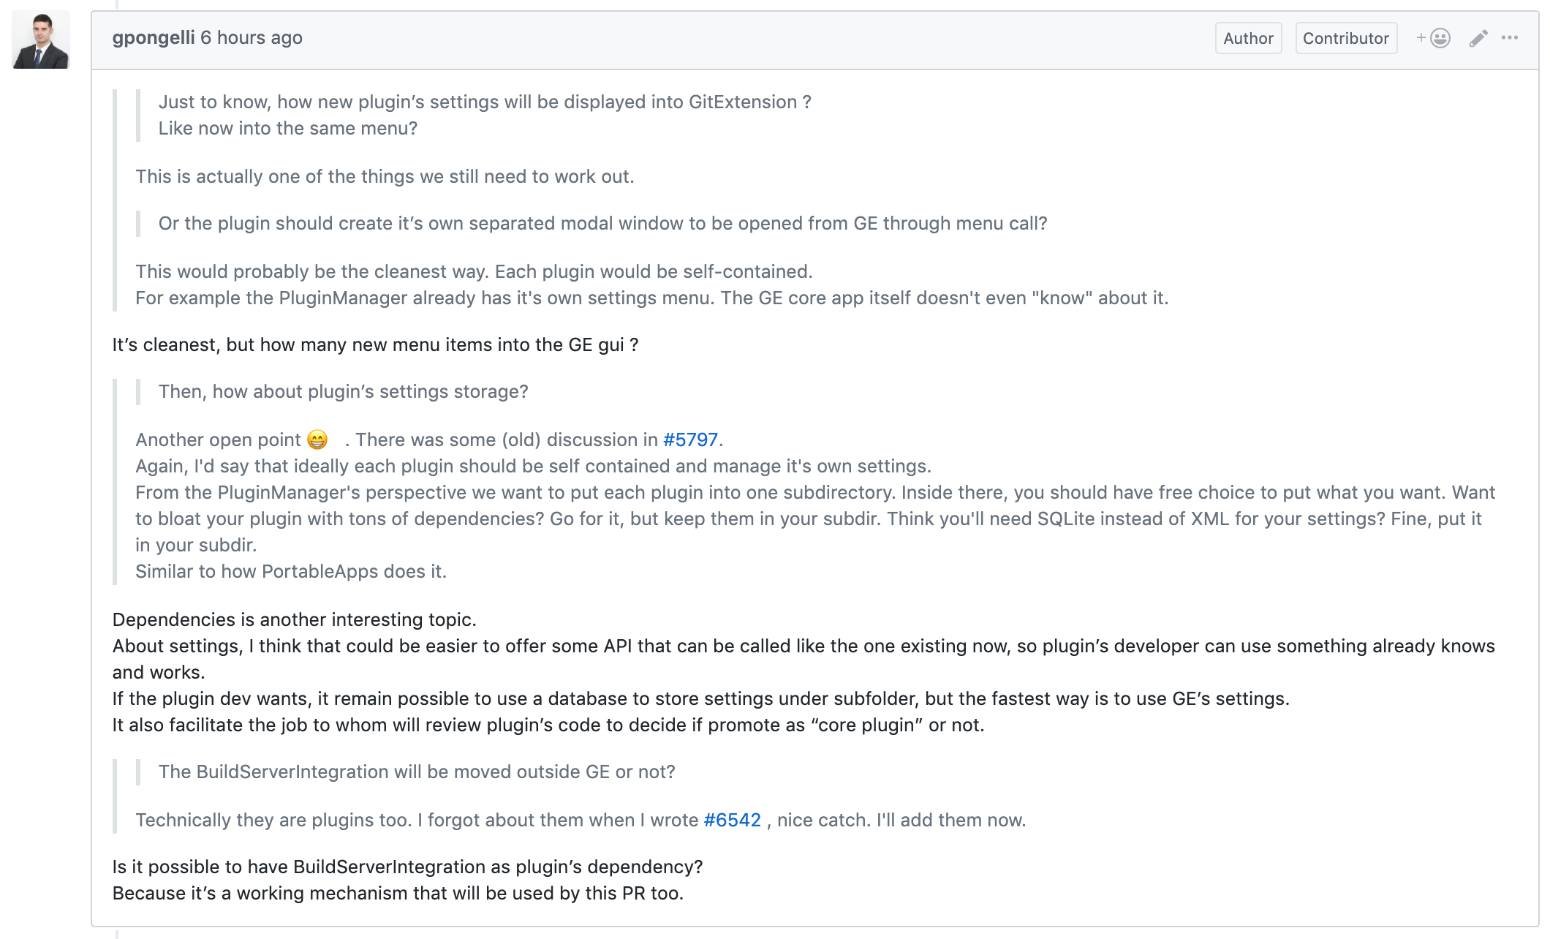Click the quote 'Then, how about plugin's settings storage?'

(x=344, y=392)
